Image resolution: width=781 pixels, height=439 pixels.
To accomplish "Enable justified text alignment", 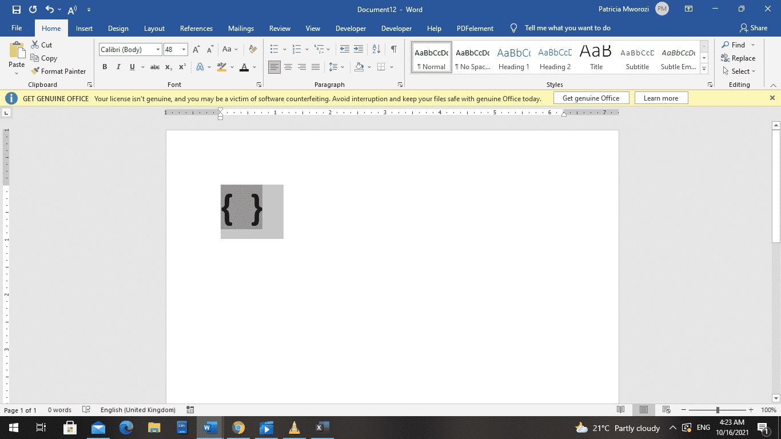I will click(316, 67).
